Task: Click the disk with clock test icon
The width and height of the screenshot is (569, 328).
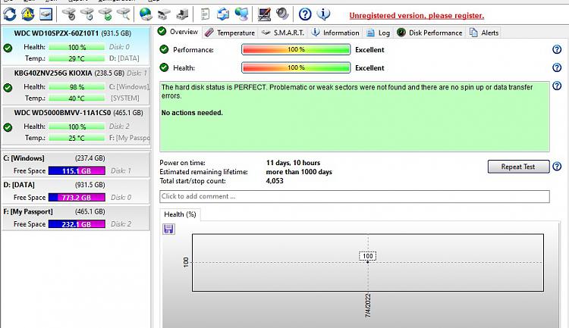Action: tap(87, 14)
